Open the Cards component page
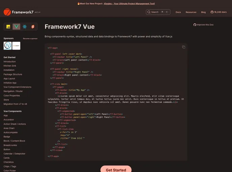The width and height of the screenshot is (232, 172). click(6, 158)
